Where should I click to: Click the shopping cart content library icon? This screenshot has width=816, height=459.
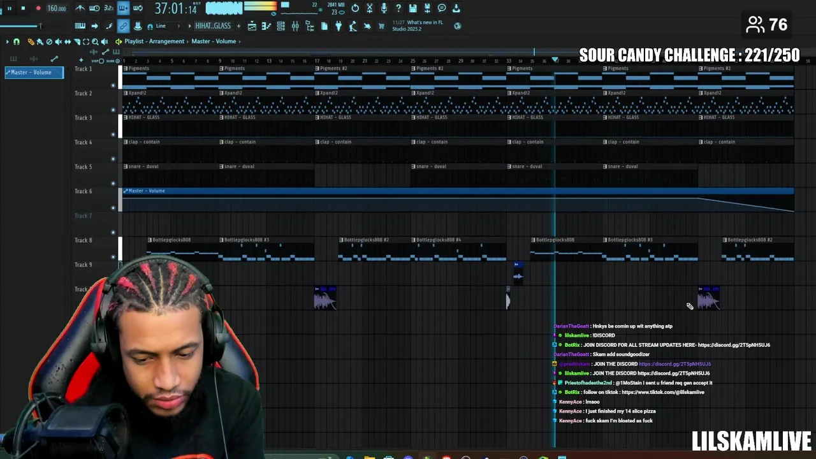[x=381, y=26]
